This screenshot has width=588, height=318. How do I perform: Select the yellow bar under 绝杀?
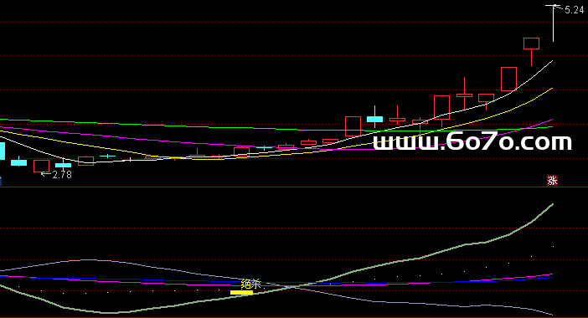pyautogui.click(x=241, y=293)
